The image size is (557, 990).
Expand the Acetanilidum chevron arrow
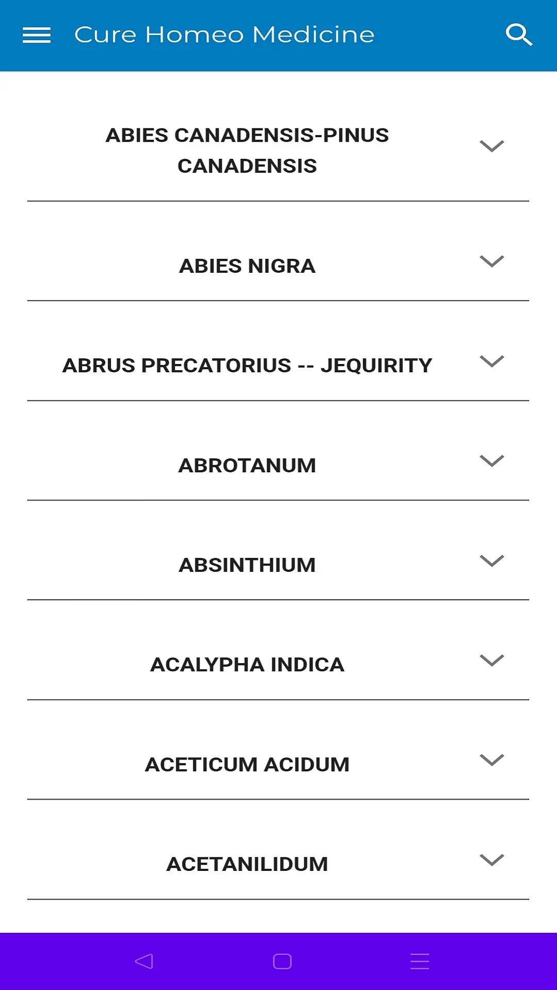(492, 860)
